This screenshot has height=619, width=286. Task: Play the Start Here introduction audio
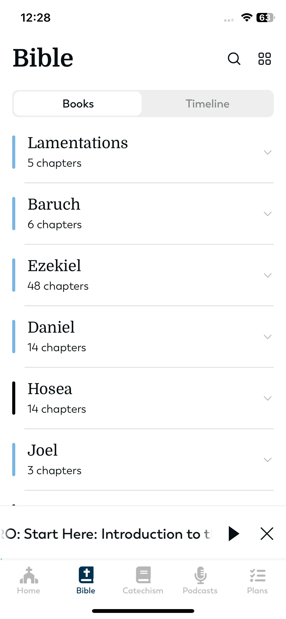(234, 533)
